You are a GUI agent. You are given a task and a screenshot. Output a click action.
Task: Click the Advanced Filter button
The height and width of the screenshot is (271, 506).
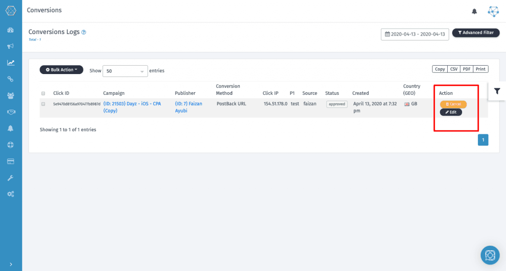click(475, 33)
